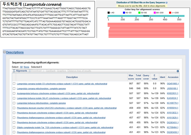The image size is (191, 135).
Task: Sort by the Max score column header
Action: (x=131, y=77)
